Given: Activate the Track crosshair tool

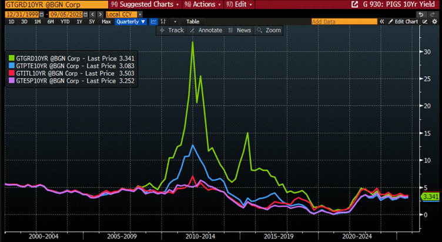Looking at the screenshot, I should pos(172,31).
